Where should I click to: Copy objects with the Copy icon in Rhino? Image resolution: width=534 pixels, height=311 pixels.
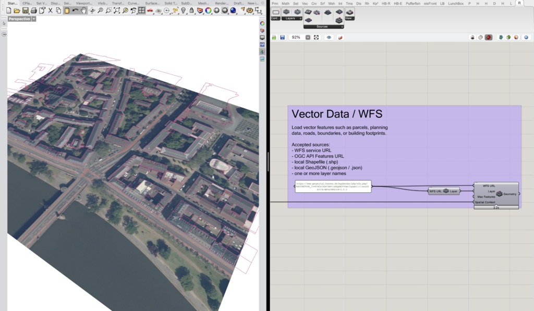click(x=58, y=10)
